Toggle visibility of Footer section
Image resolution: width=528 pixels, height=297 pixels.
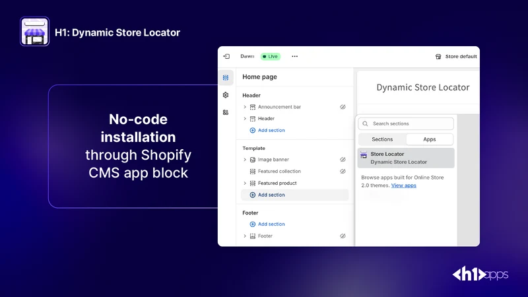pyautogui.click(x=343, y=236)
